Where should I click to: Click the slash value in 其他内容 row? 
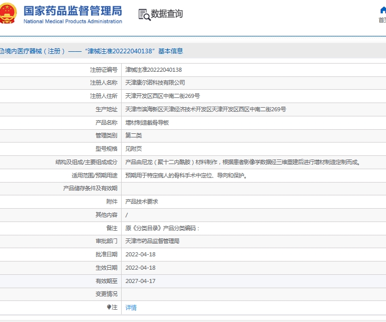pos(127,215)
